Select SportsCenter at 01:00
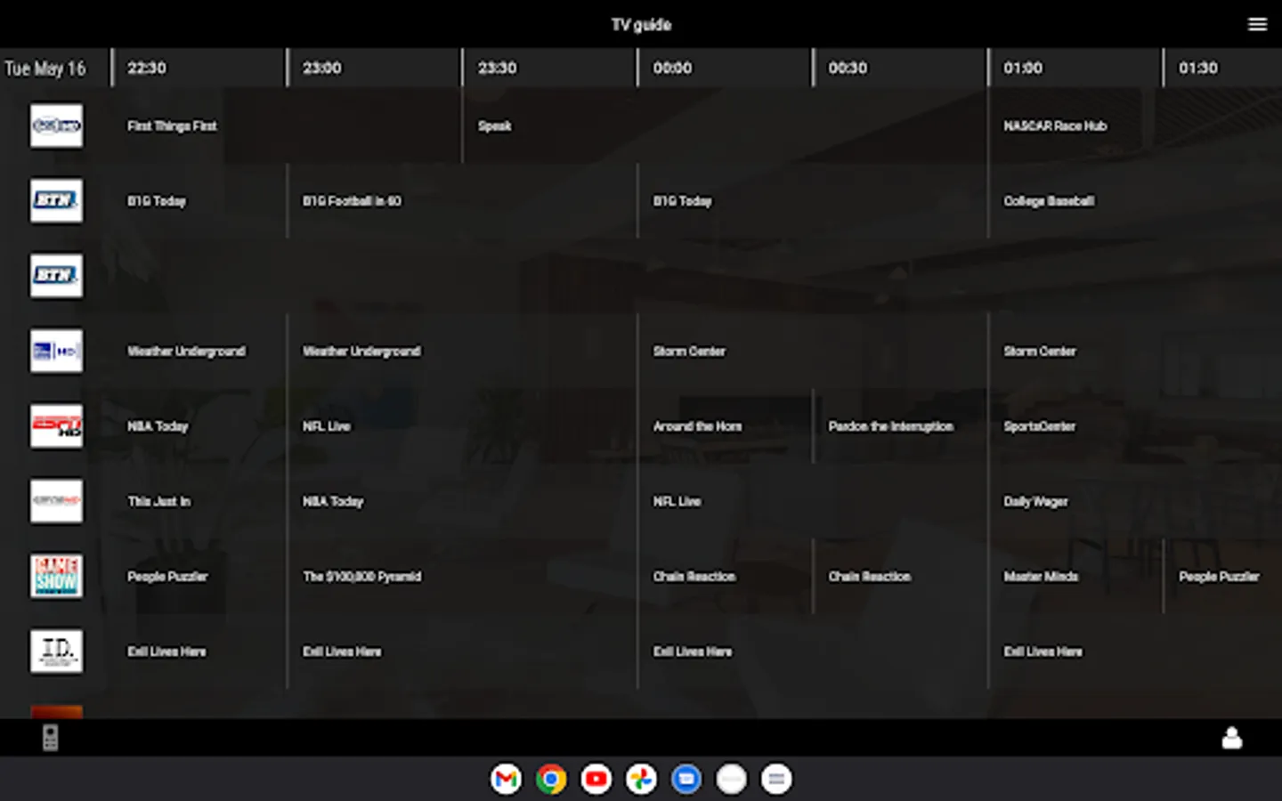 [1040, 426]
